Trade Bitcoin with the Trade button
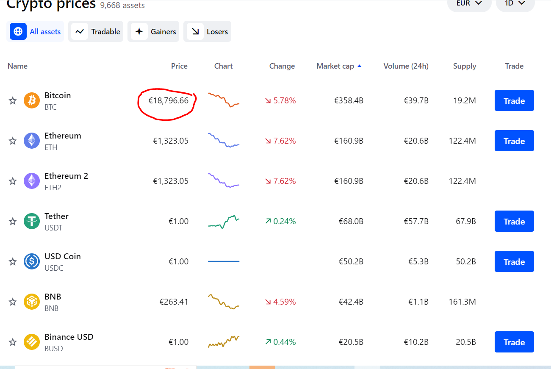This screenshot has height=369, width=551. 514,100
